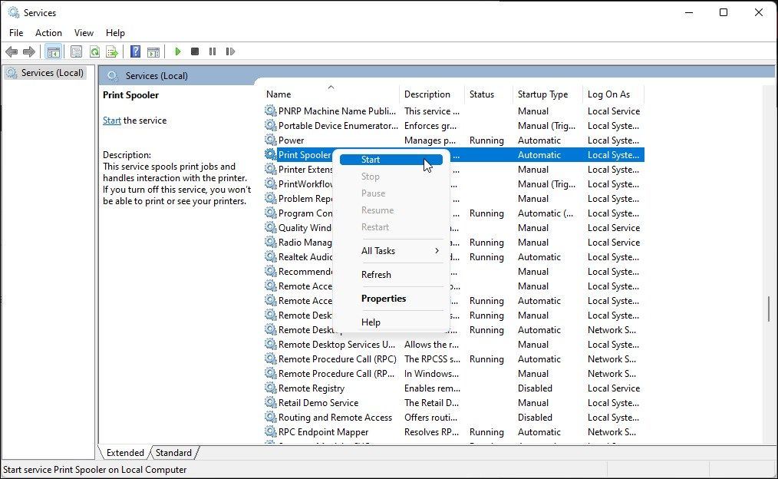This screenshot has width=778, height=479.
Task: Click the Export List toolbar icon
Action: (112, 51)
